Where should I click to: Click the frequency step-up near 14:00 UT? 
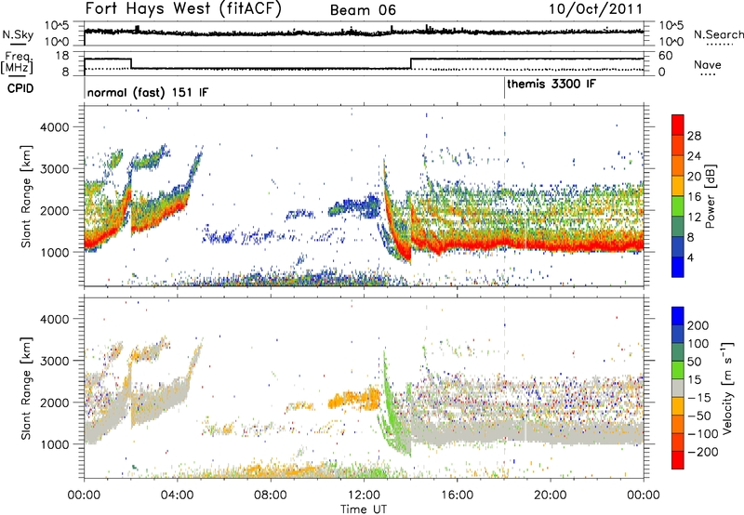click(411, 63)
